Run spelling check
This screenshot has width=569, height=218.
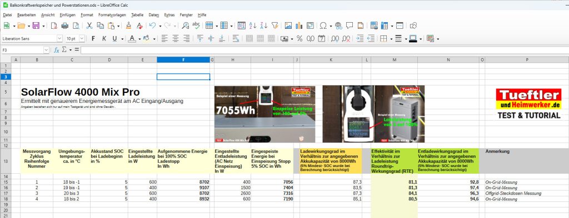point(196,25)
